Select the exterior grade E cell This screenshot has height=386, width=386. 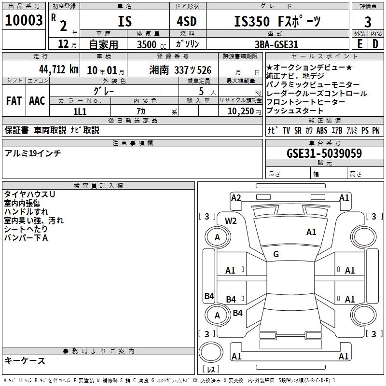359,43
